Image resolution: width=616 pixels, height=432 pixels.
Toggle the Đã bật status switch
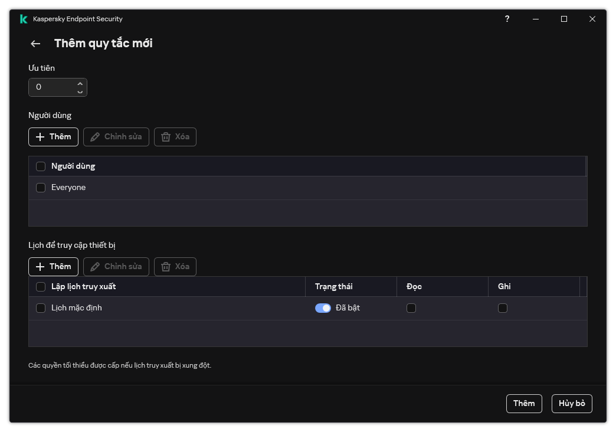323,308
